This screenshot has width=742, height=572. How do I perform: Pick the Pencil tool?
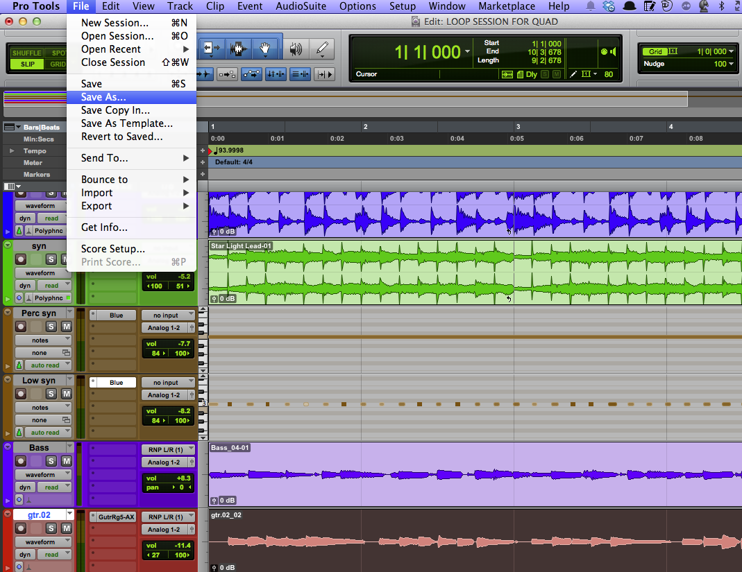322,48
